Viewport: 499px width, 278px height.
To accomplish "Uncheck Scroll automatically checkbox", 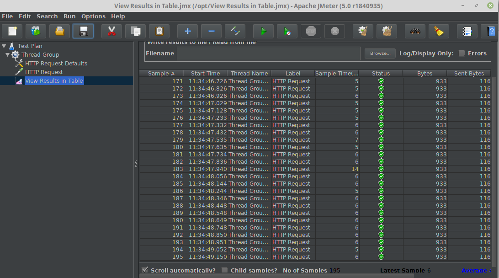I will click(145, 270).
